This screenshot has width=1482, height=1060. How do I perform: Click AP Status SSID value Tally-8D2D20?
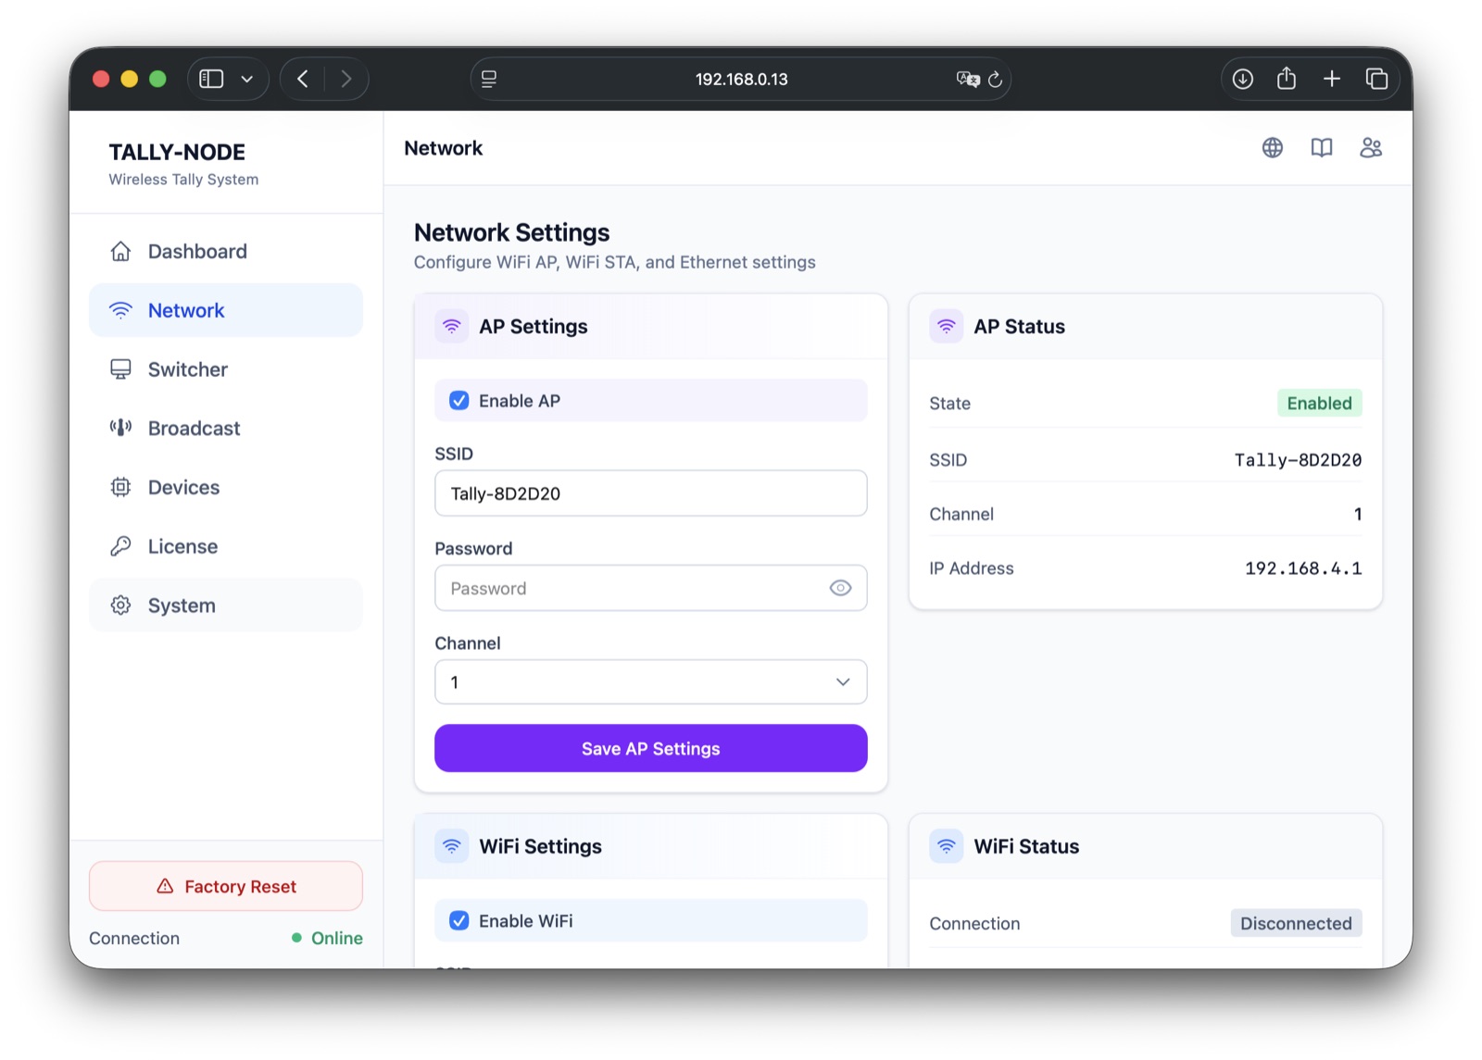pyautogui.click(x=1298, y=460)
